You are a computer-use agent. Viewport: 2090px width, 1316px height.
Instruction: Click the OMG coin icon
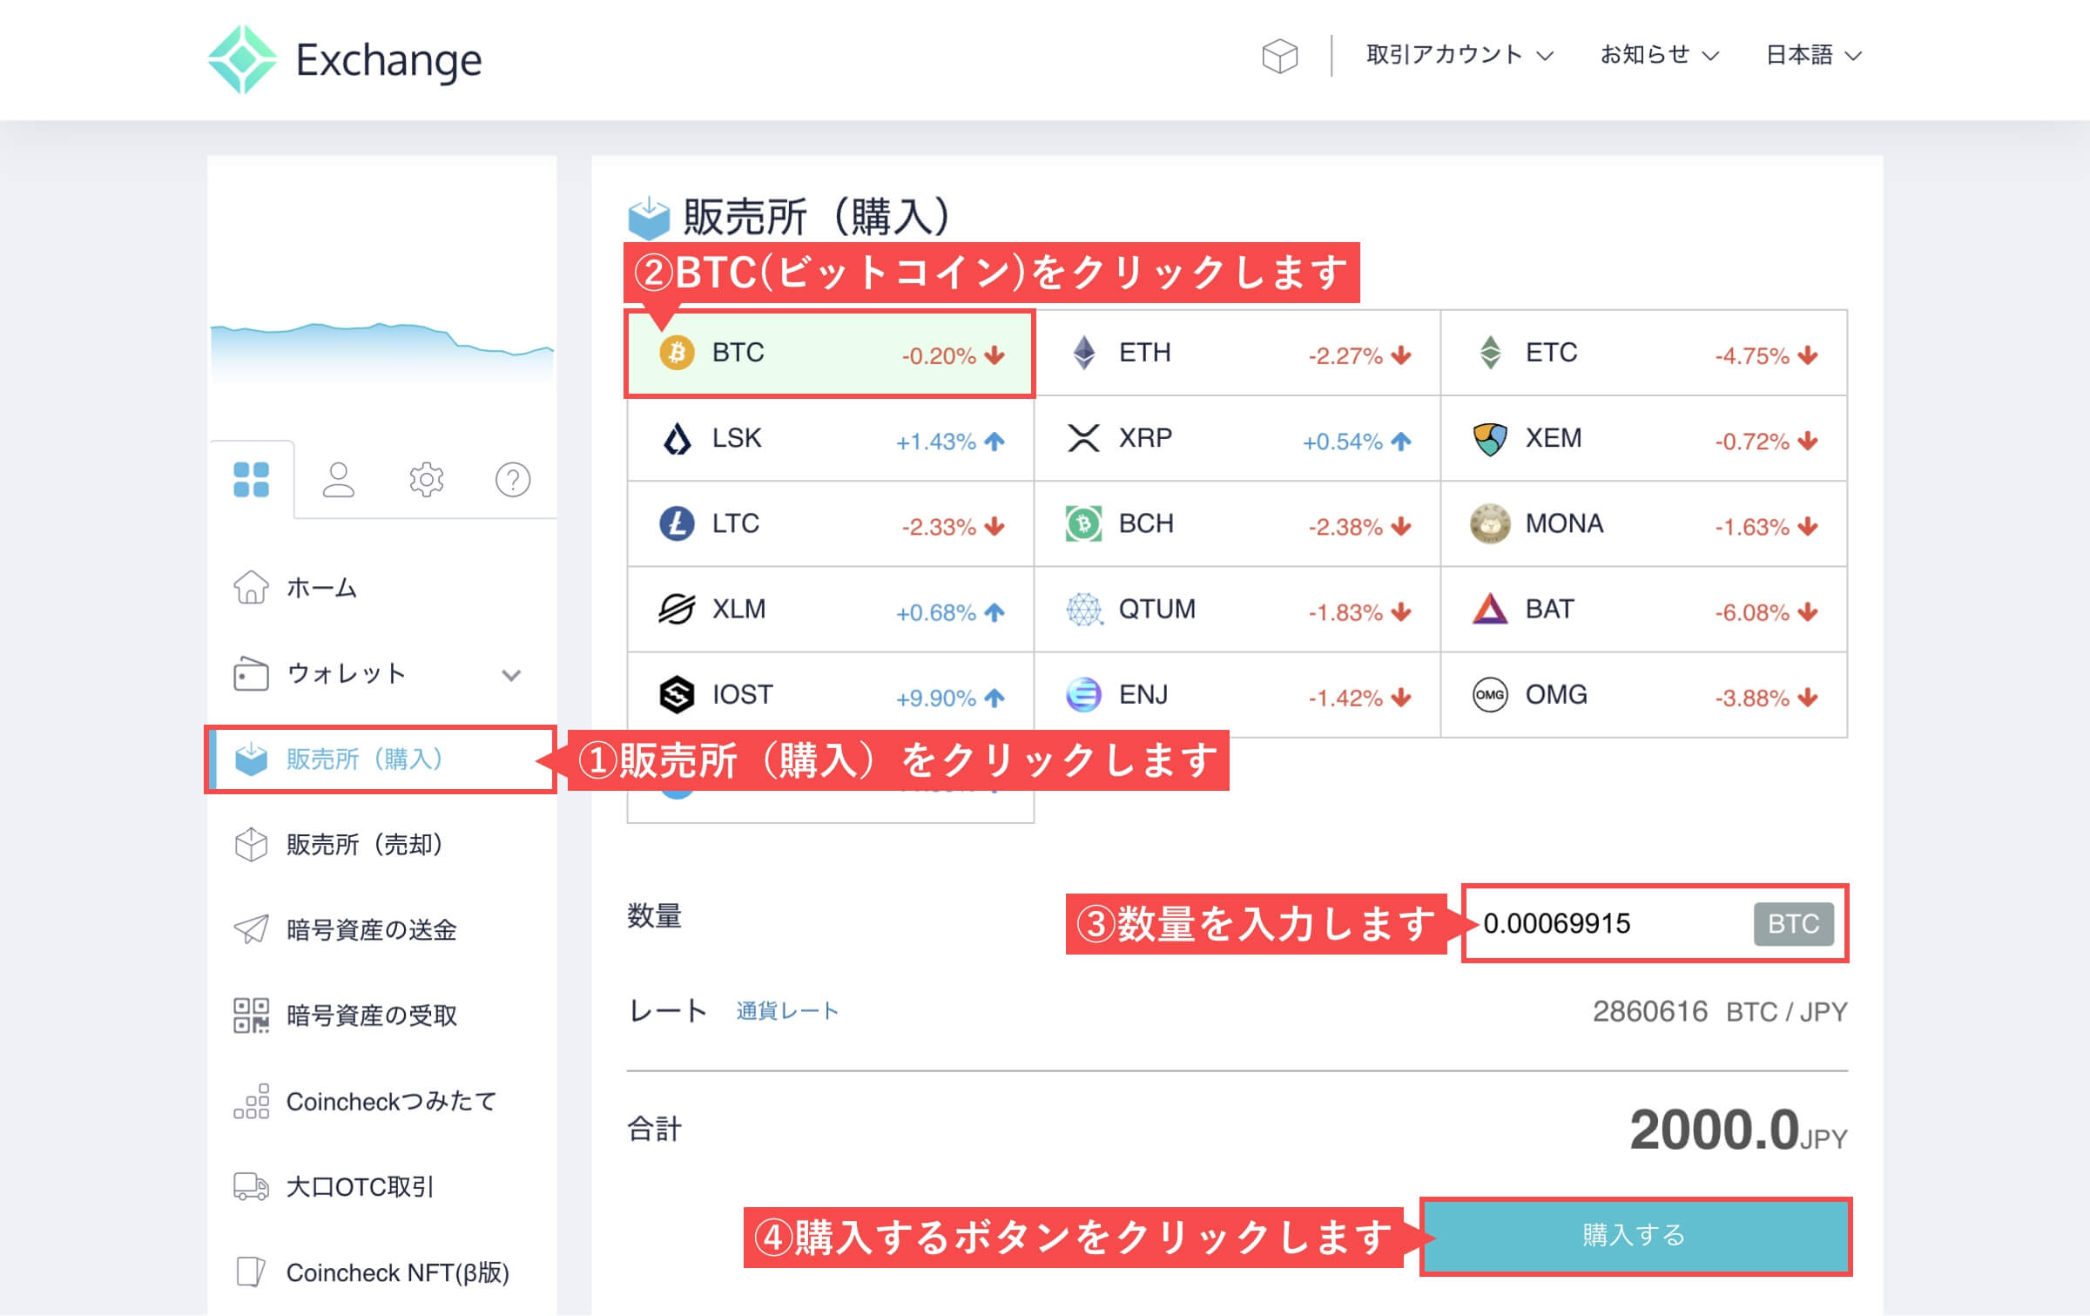1490,695
